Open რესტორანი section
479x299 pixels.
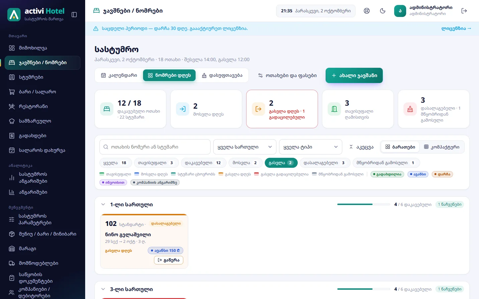pyautogui.click(x=43, y=106)
